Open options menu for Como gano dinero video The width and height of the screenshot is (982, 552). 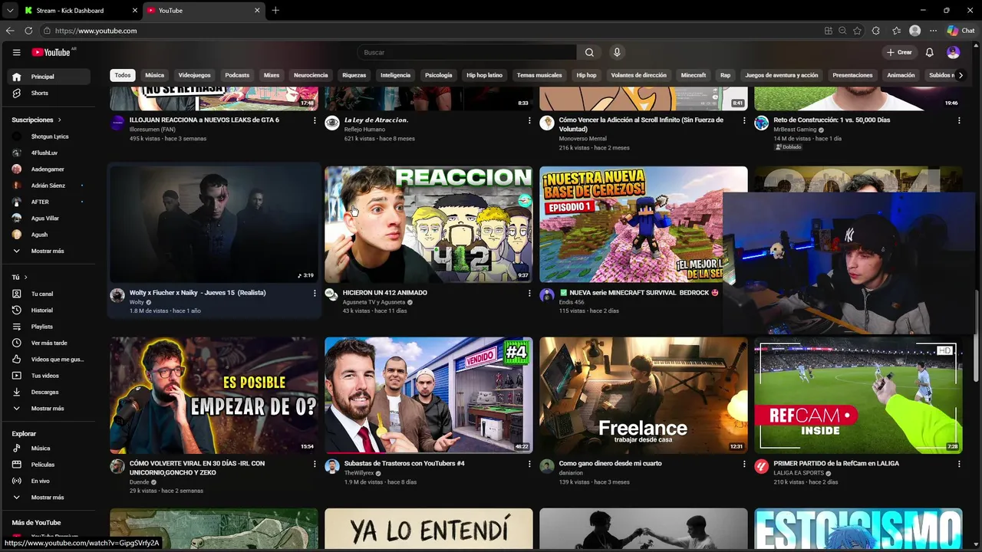coord(744,464)
